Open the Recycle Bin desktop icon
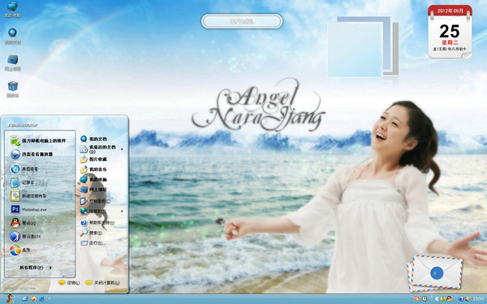This screenshot has width=487, height=304. [x=12, y=89]
